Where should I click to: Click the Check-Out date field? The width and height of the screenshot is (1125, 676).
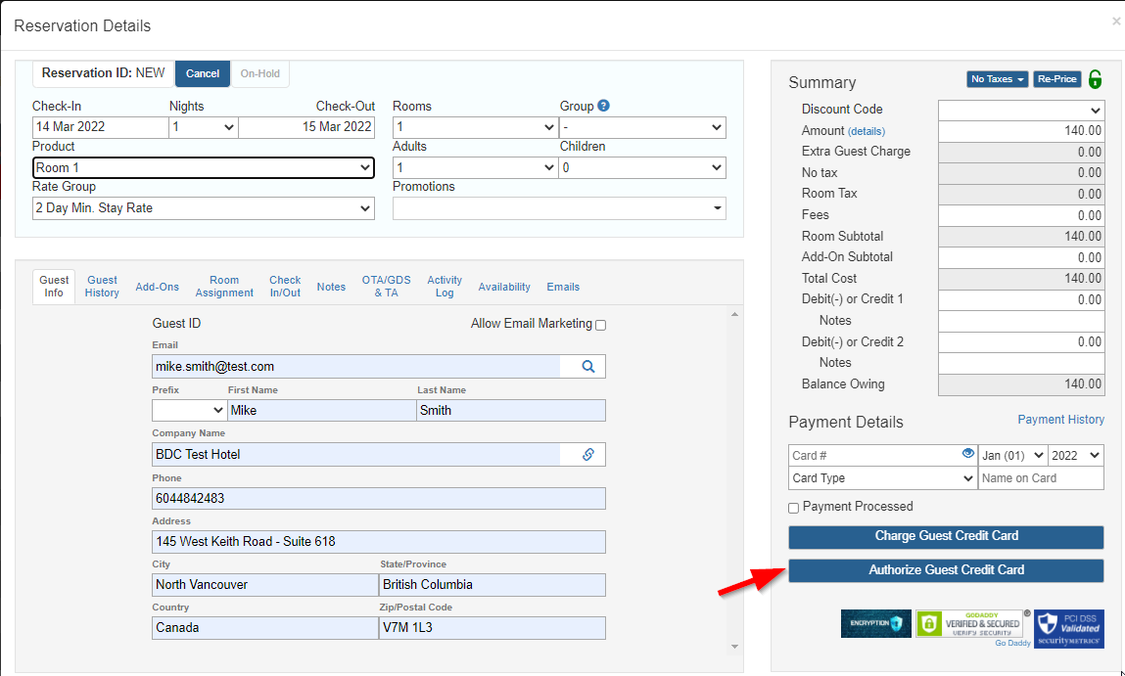point(307,127)
